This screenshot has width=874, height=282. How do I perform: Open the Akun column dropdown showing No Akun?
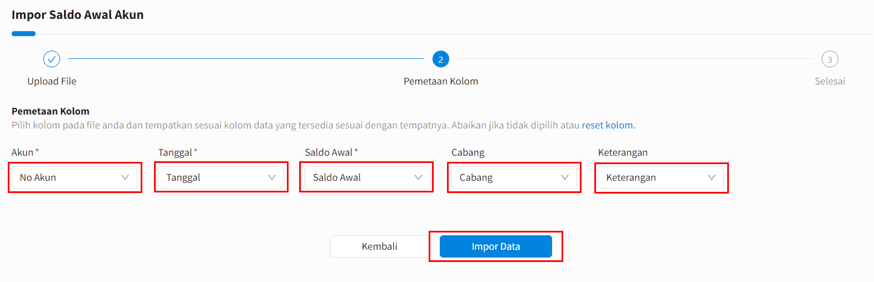pos(75,177)
